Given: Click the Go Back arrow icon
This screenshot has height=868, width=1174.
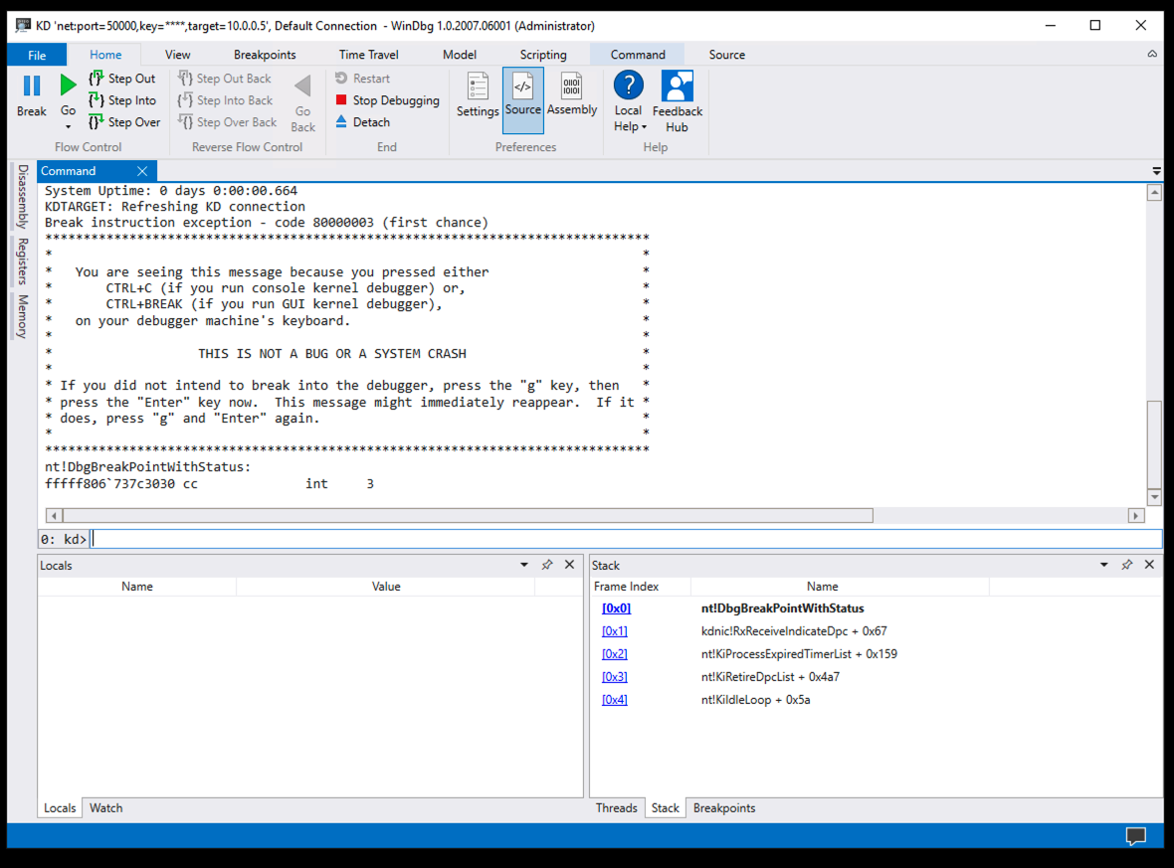Looking at the screenshot, I should (303, 87).
